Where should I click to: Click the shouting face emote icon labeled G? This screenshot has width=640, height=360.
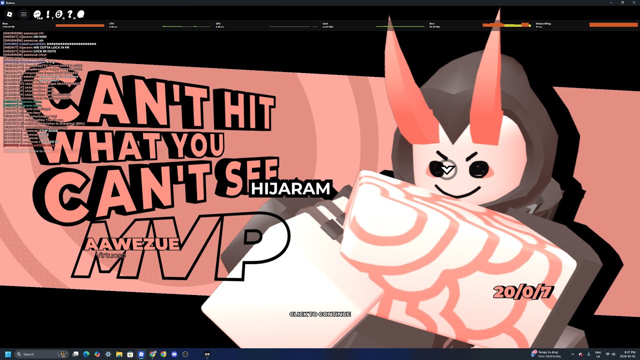pos(59,14)
